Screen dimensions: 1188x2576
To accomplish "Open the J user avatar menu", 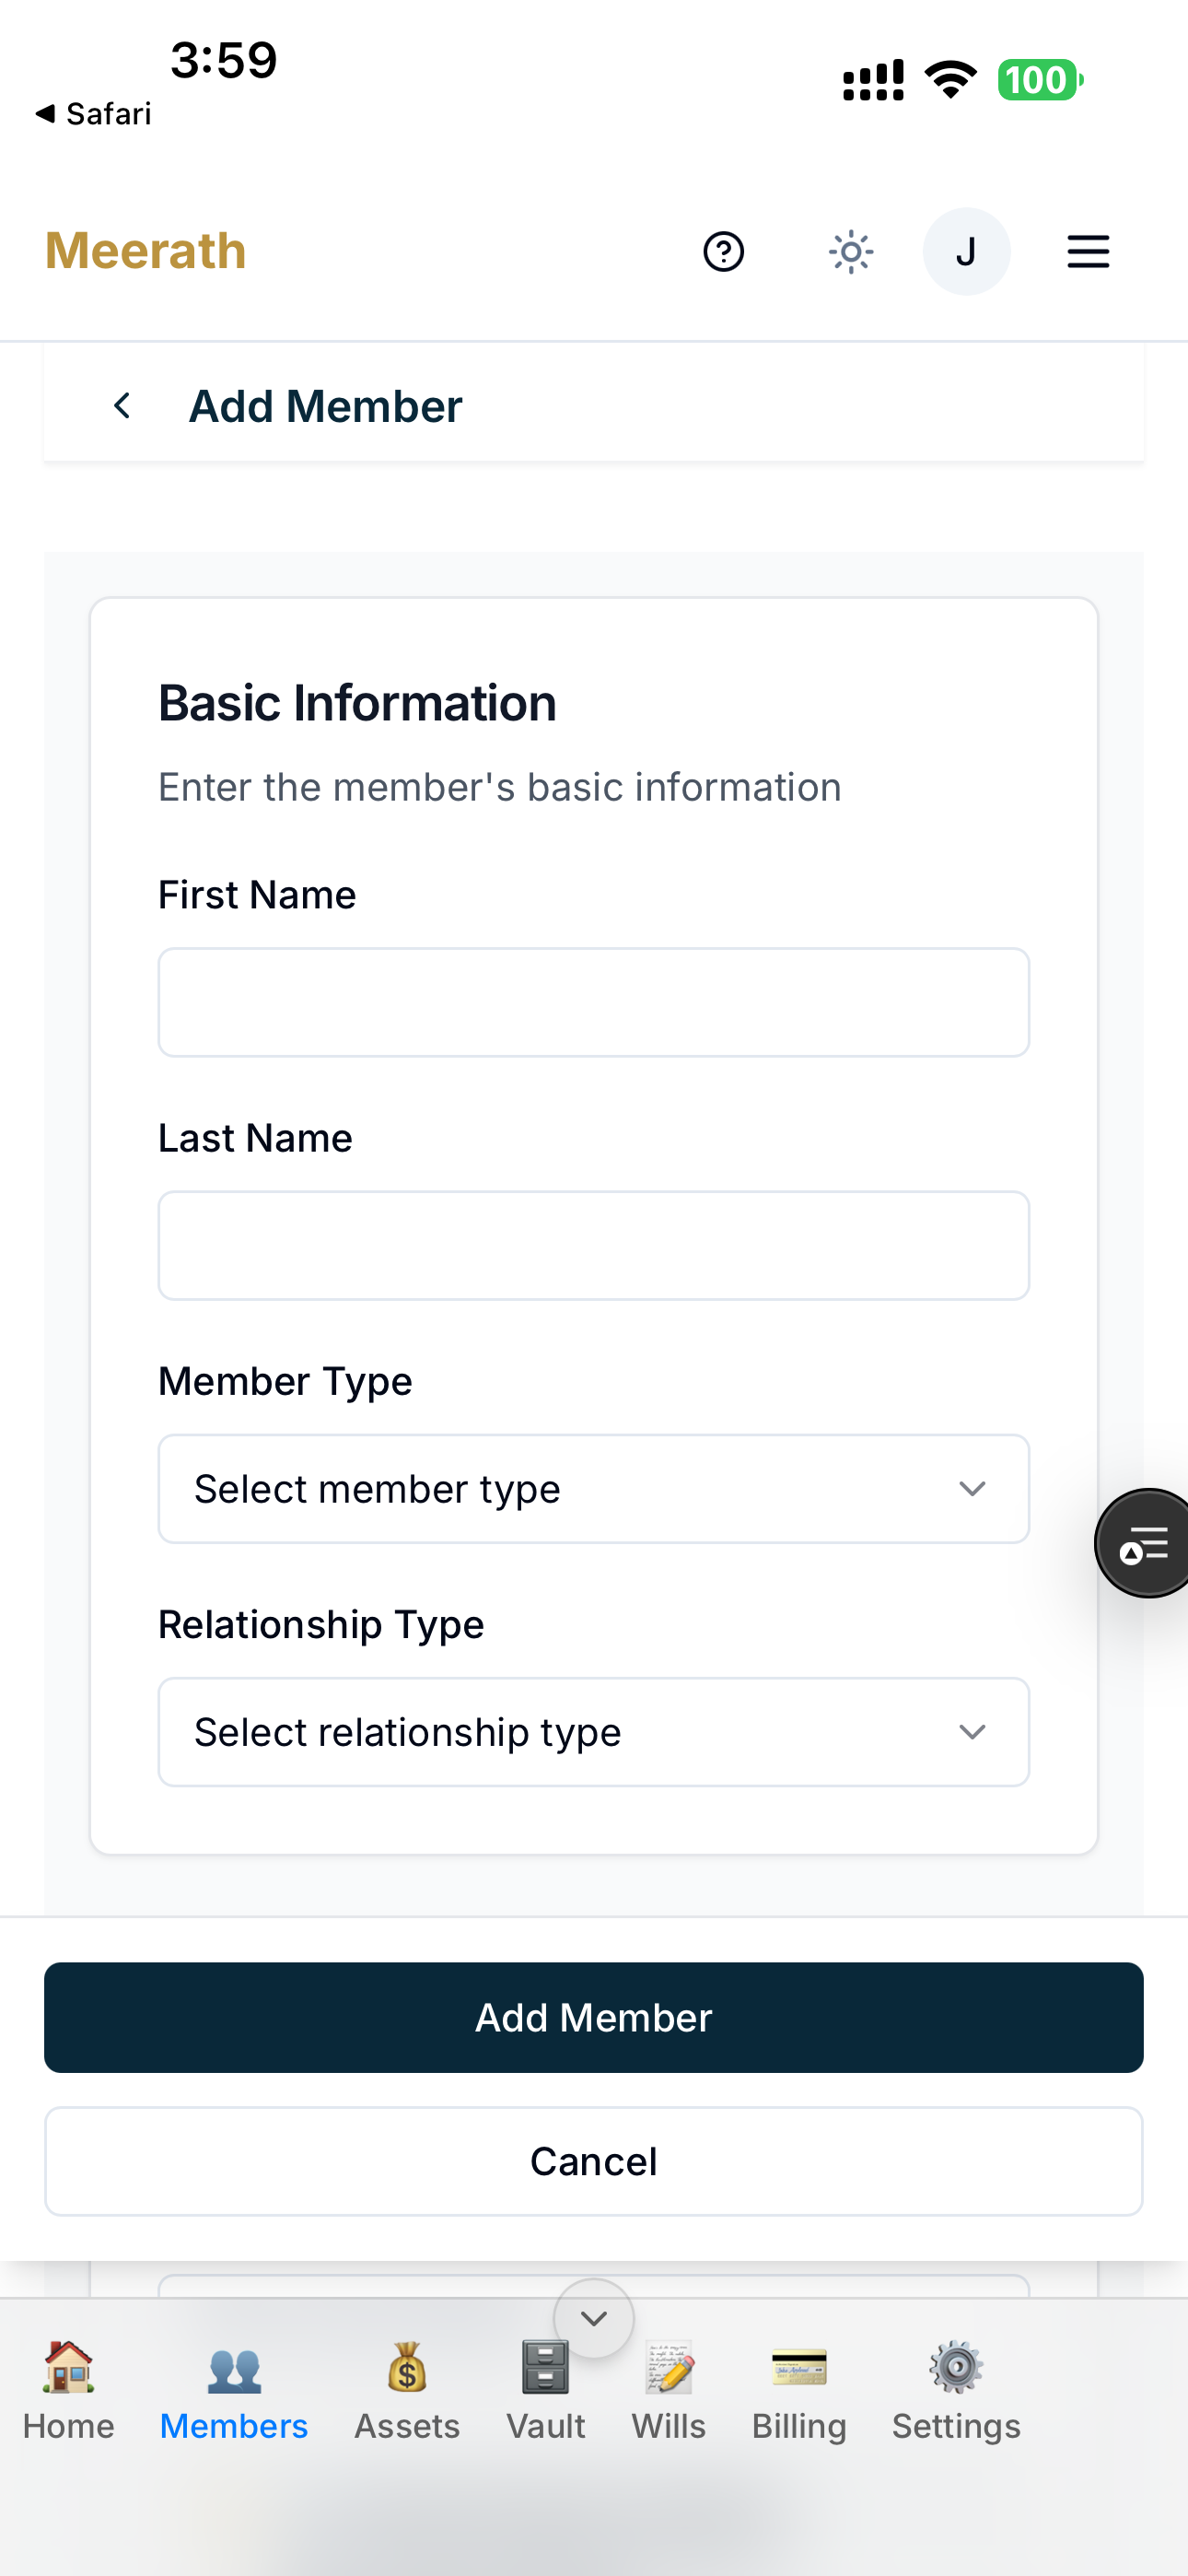I will click(x=966, y=252).
